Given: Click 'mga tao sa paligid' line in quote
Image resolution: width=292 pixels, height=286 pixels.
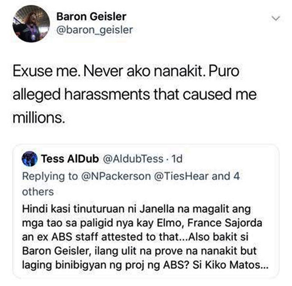Looking at the screenshot, I should [142, 223].
